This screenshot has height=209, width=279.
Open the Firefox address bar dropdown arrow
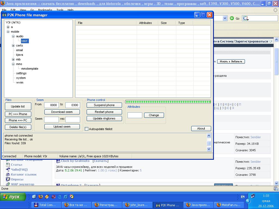[225, 18]
